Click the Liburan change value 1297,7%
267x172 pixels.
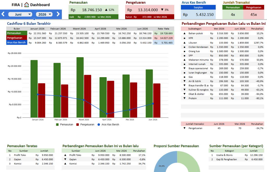(258, 43)
